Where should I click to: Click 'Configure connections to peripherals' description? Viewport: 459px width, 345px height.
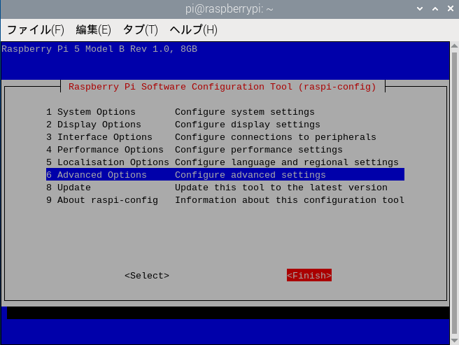click(276, 137)
